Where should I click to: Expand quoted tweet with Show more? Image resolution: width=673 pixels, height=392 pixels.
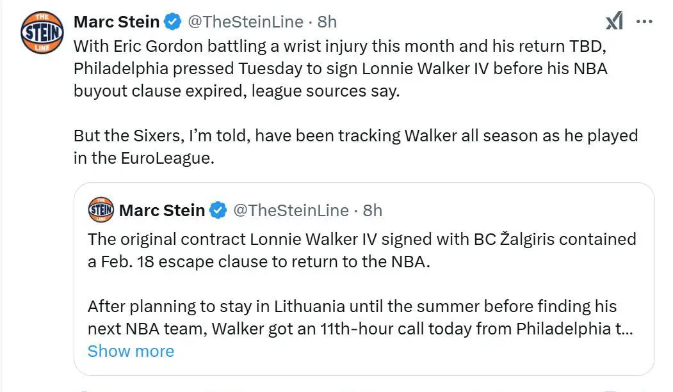pyautogui.click(x=131, y=351)
